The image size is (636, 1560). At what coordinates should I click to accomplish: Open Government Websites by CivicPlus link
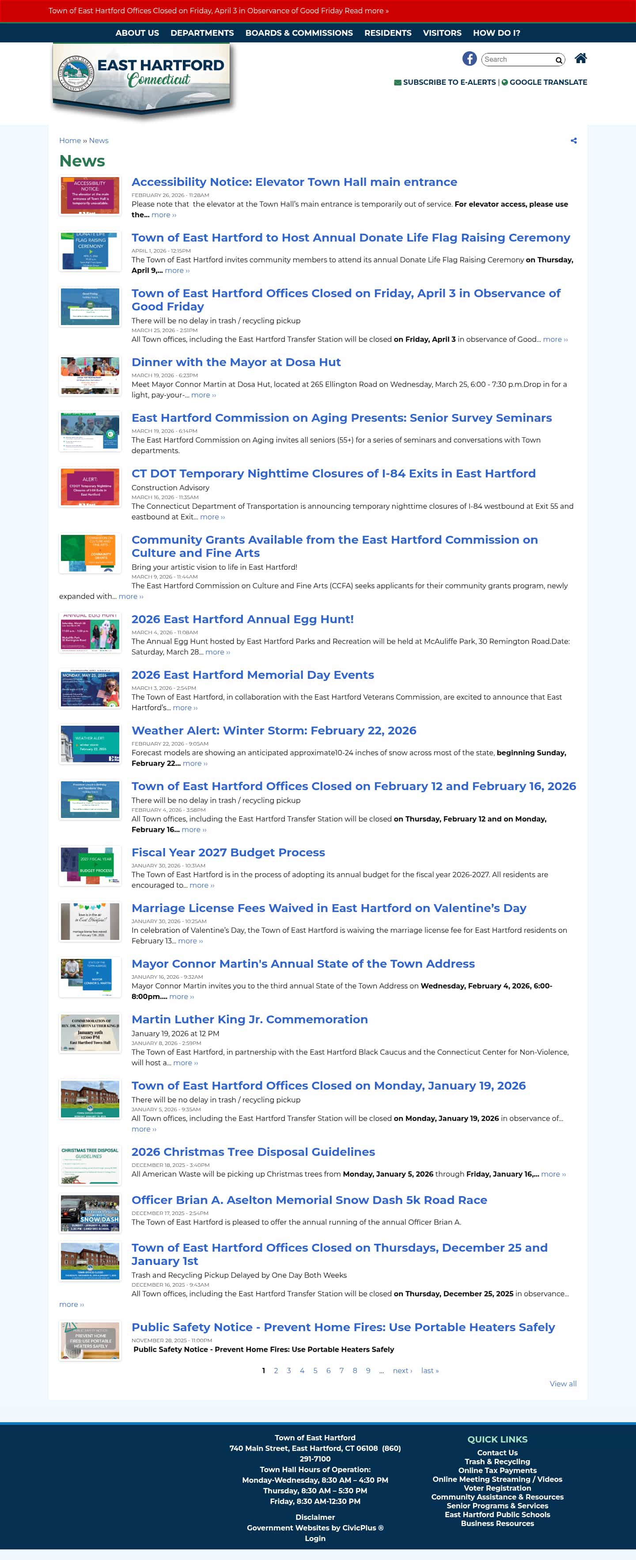tap(315, 1528)
